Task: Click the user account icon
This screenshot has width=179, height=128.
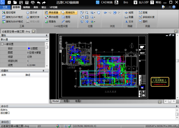Action: [x=116, y=2]
